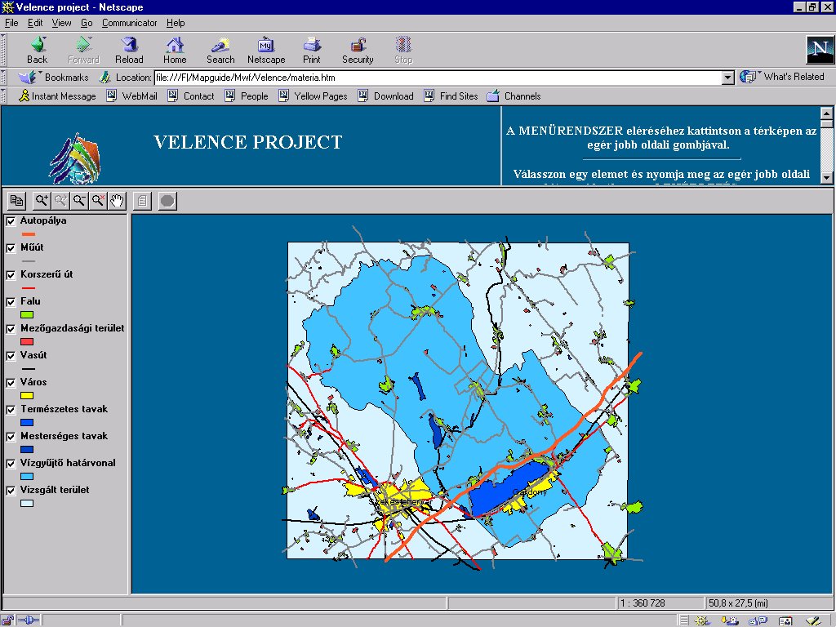The width and height of the screenshot is (836, 627).
Task: Hide the Természetes tavak layer
Action: point(11,410)
